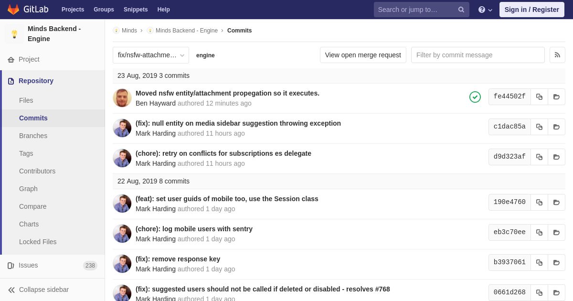Browse files at commit eb3c70ee
This screenshot has width=573, height=301.
[x=556, y=232]
